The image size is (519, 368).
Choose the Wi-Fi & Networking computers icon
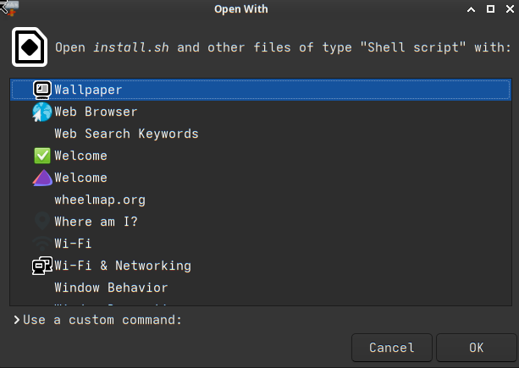coord(42,266)
